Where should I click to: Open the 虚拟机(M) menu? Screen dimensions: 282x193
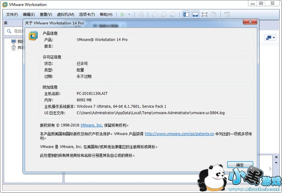(x=66, y=15)
